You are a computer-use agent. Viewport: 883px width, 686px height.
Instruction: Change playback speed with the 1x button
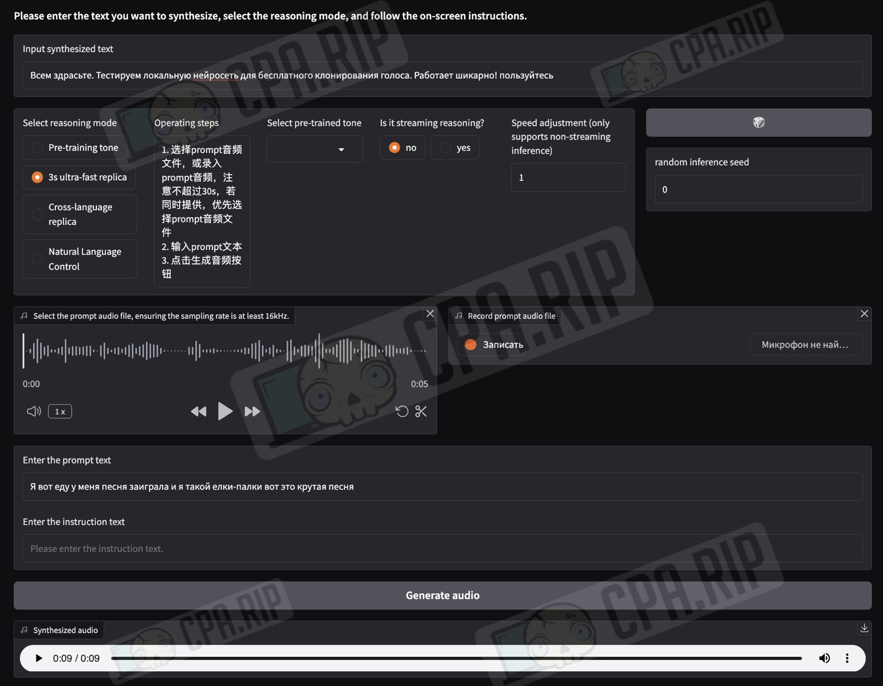coord(60,411)
